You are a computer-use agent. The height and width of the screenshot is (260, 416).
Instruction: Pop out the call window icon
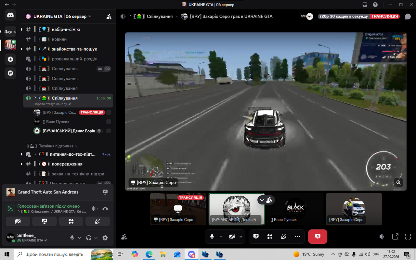click(x=395, y=237)
